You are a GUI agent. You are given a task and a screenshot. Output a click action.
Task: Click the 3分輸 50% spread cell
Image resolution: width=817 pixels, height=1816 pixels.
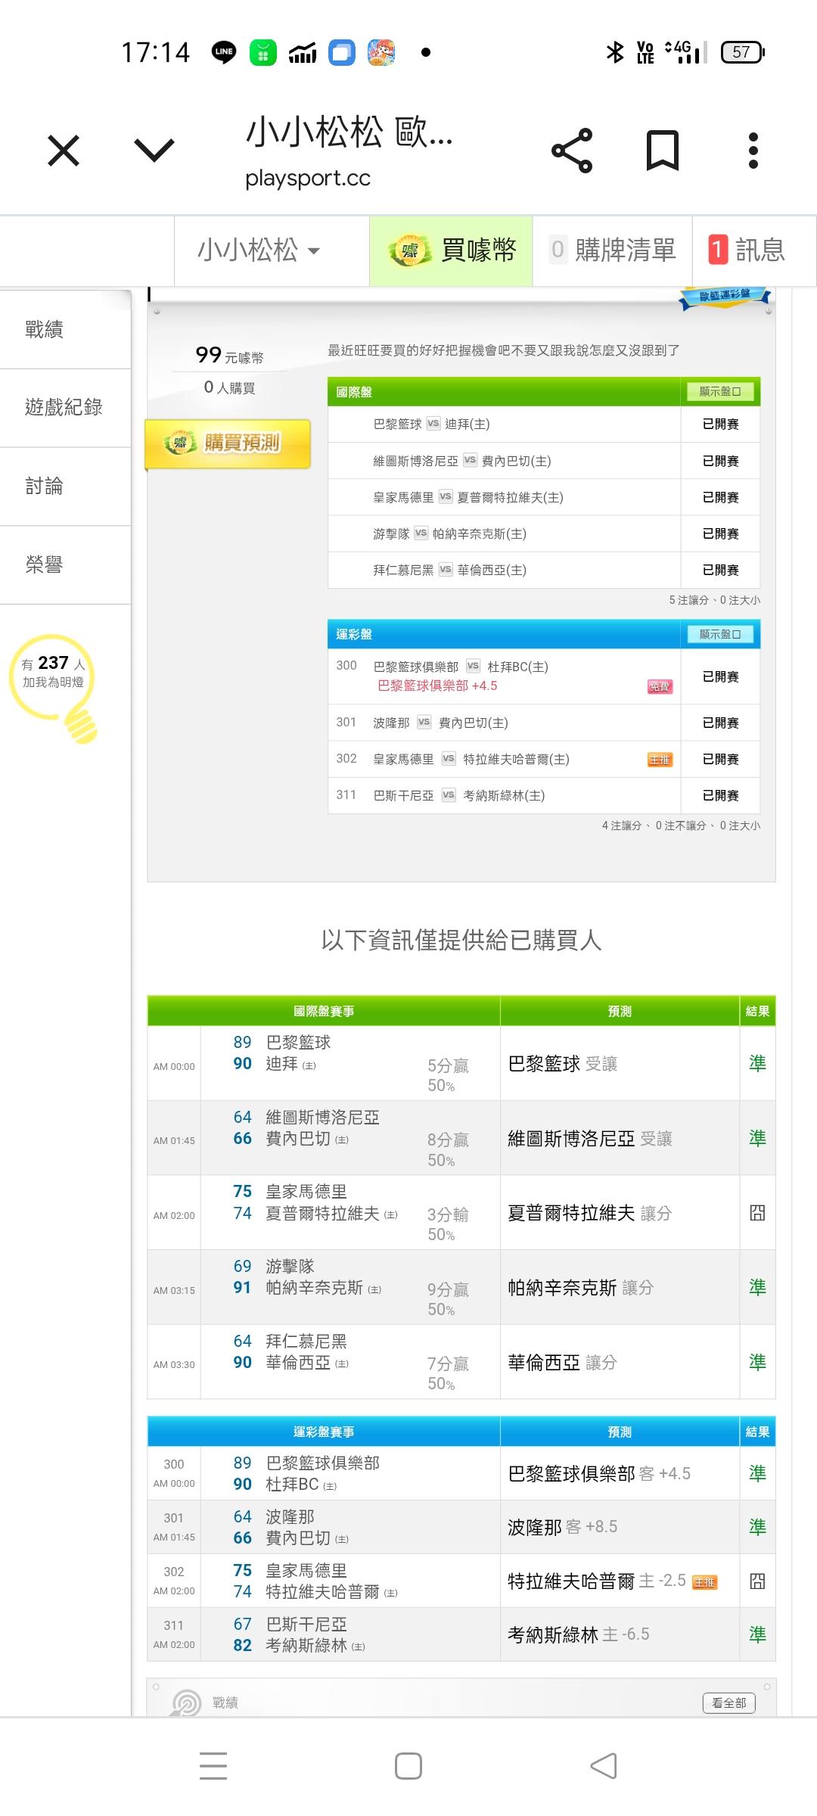pos(448,1224)
